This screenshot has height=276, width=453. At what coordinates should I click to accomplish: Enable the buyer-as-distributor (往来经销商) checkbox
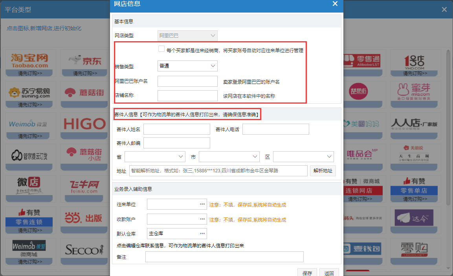coord(161,49)
